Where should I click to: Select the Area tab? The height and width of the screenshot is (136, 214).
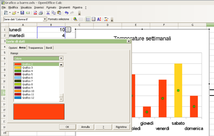22,48
